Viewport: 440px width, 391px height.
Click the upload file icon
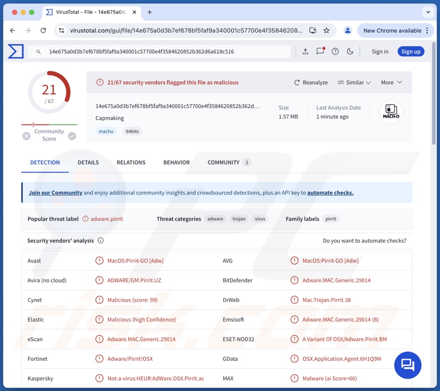tap(305, 51)
